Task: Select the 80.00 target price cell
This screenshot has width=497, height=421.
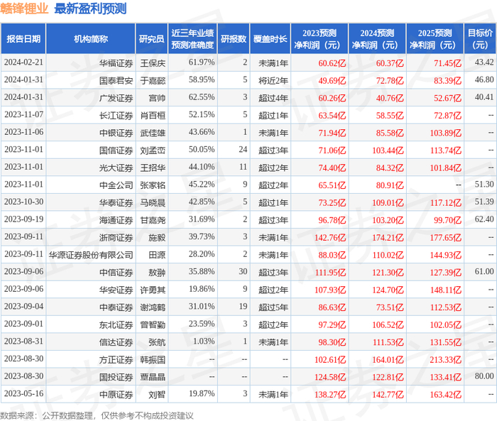Action: point(484,376)
